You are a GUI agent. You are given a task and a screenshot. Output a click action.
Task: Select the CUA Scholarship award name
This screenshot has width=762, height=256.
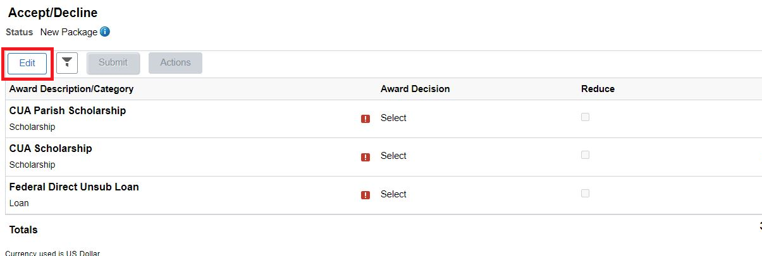51,148
